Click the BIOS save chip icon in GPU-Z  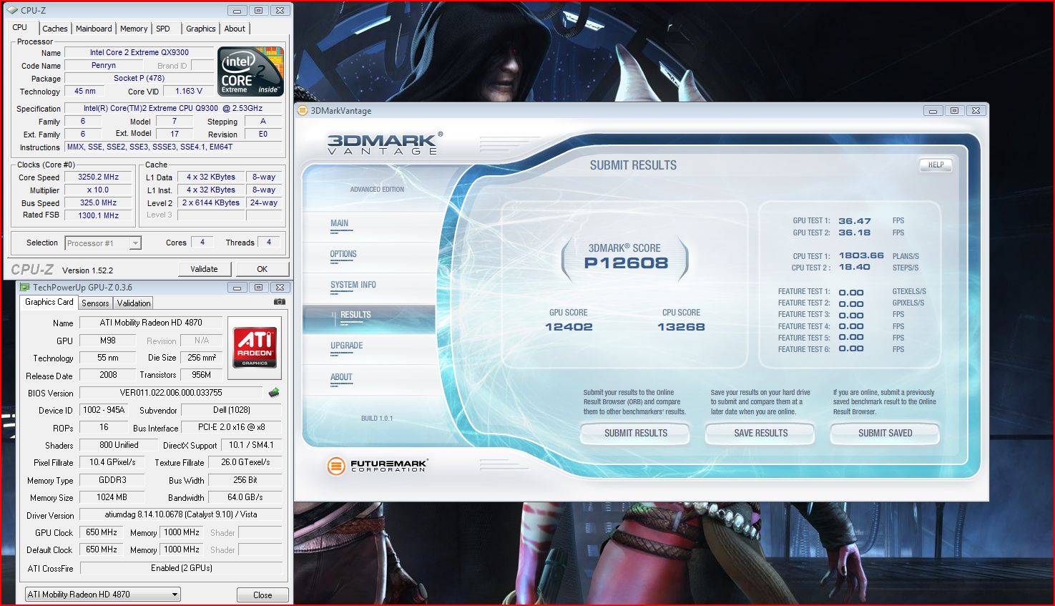(x=273, y=392)
